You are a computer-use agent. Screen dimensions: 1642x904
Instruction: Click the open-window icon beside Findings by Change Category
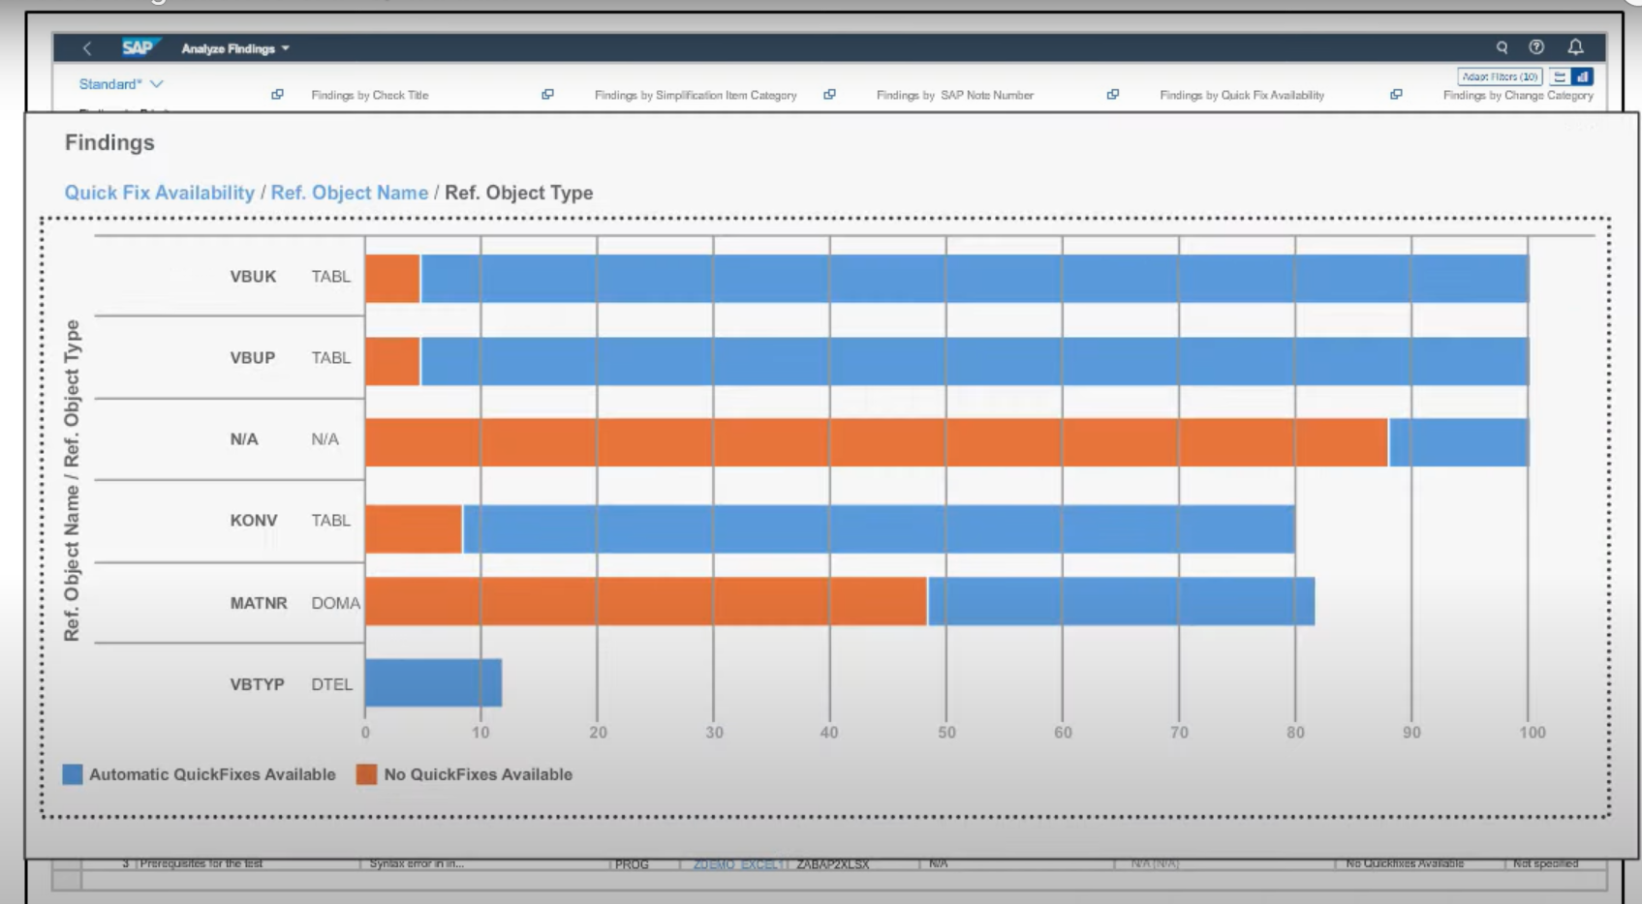(1396, 95)
